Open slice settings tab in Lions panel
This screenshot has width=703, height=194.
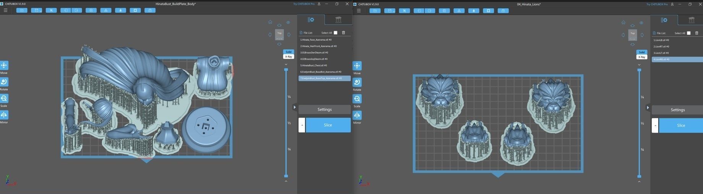click(664, 20)
